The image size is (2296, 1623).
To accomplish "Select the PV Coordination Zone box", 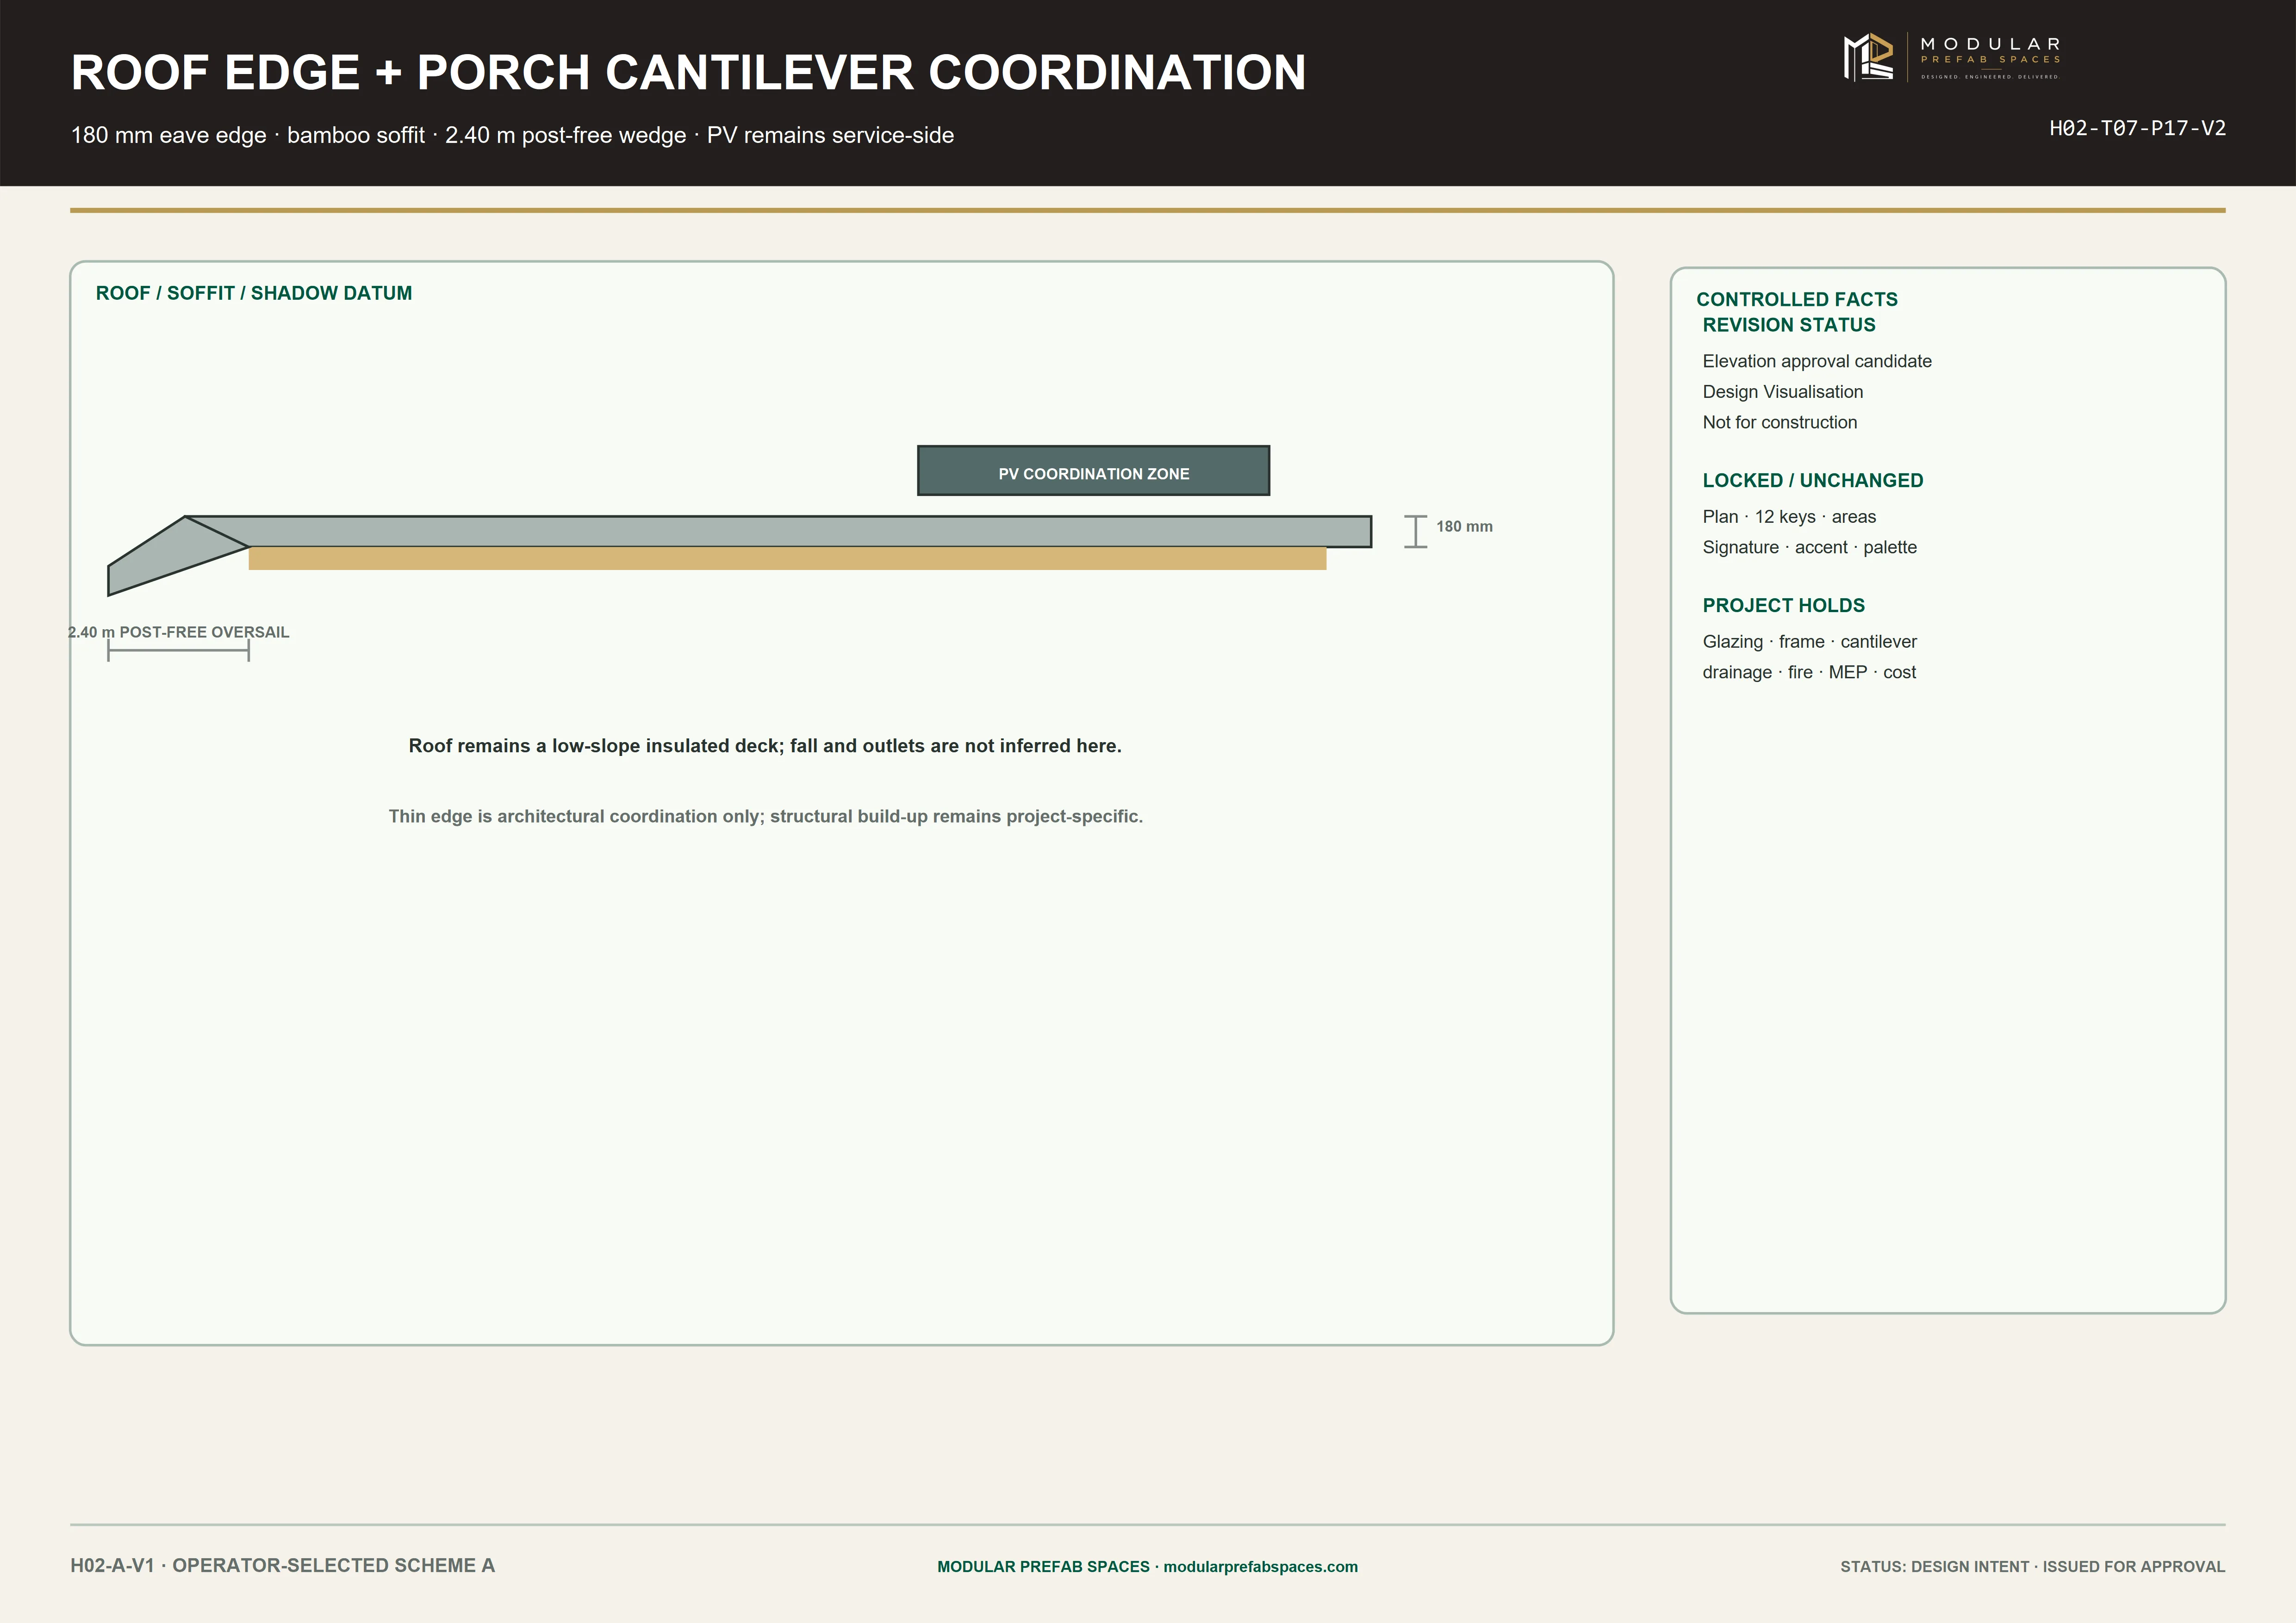I will click(x=1093, y=471).
